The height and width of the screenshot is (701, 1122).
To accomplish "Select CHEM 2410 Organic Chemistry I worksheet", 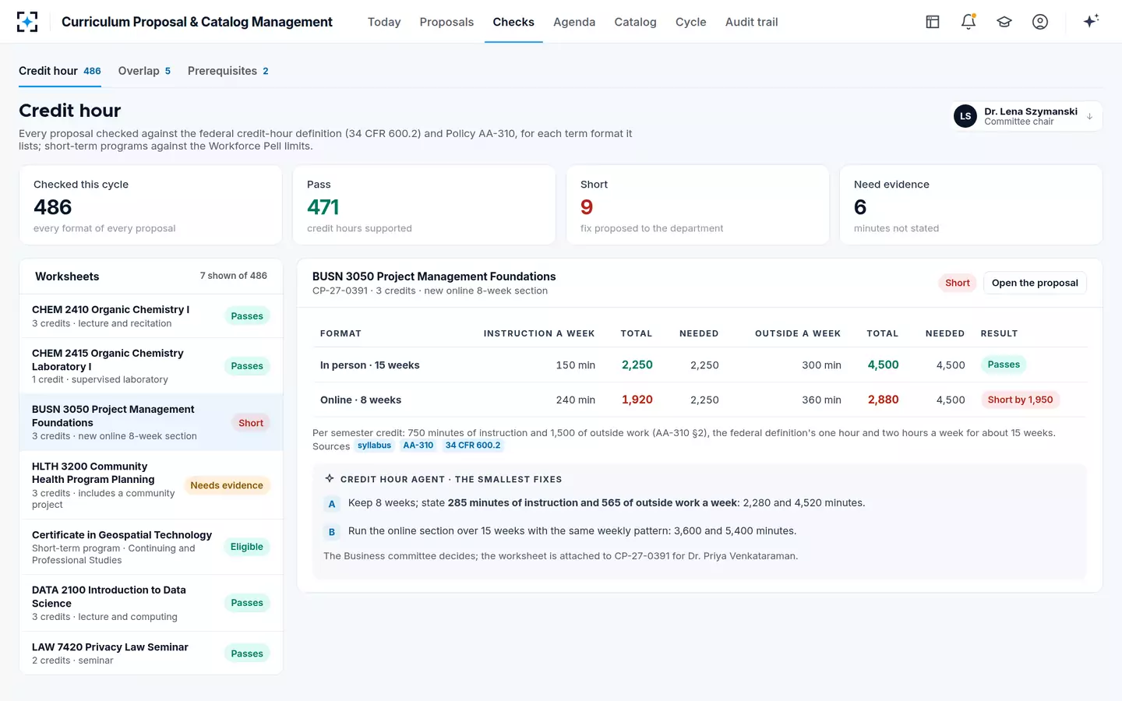I will click(x=151, y=316).
